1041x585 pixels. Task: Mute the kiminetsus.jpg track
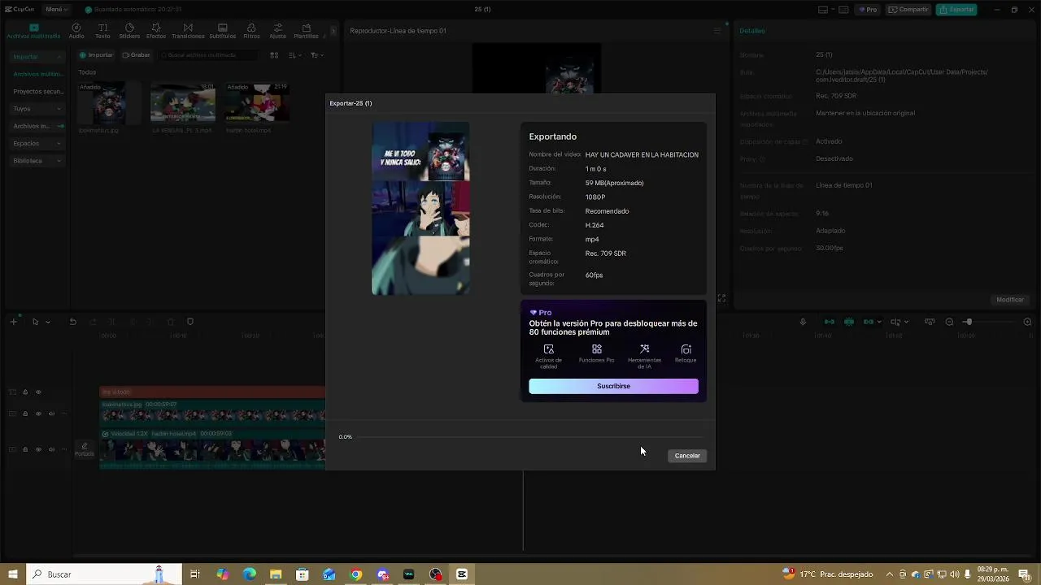coord(51,414)
